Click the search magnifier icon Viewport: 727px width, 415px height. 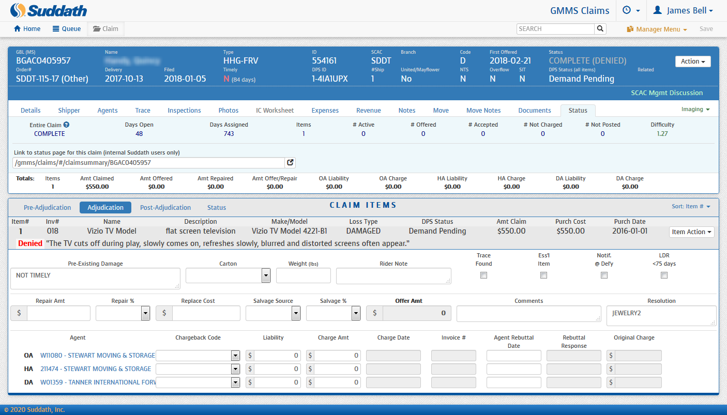pyautogui.click(x=600, y=29)
